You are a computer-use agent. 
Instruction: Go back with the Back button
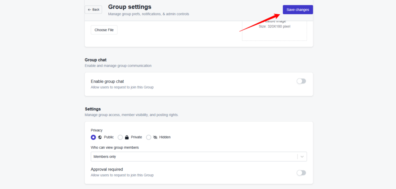(x=94, y=10)
